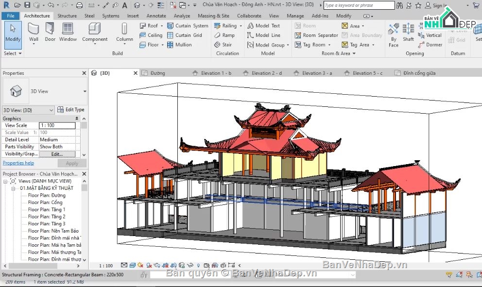Open the 3D View type selector dropdown
Image resolution: width=482 pixels, height=287 pixels.
[x=85, y=91]
